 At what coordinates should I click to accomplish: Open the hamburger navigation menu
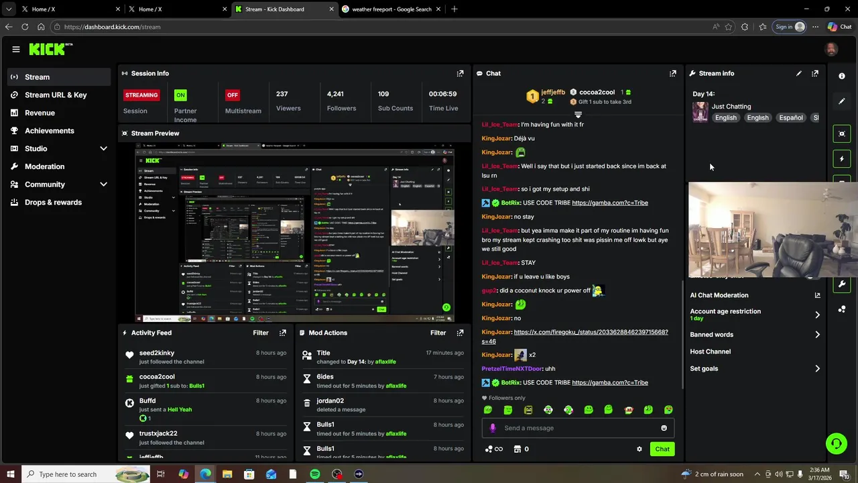click(16, 49)
